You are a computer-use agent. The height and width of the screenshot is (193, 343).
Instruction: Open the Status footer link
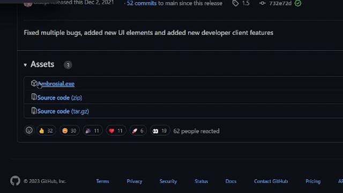tap(202, 181)
